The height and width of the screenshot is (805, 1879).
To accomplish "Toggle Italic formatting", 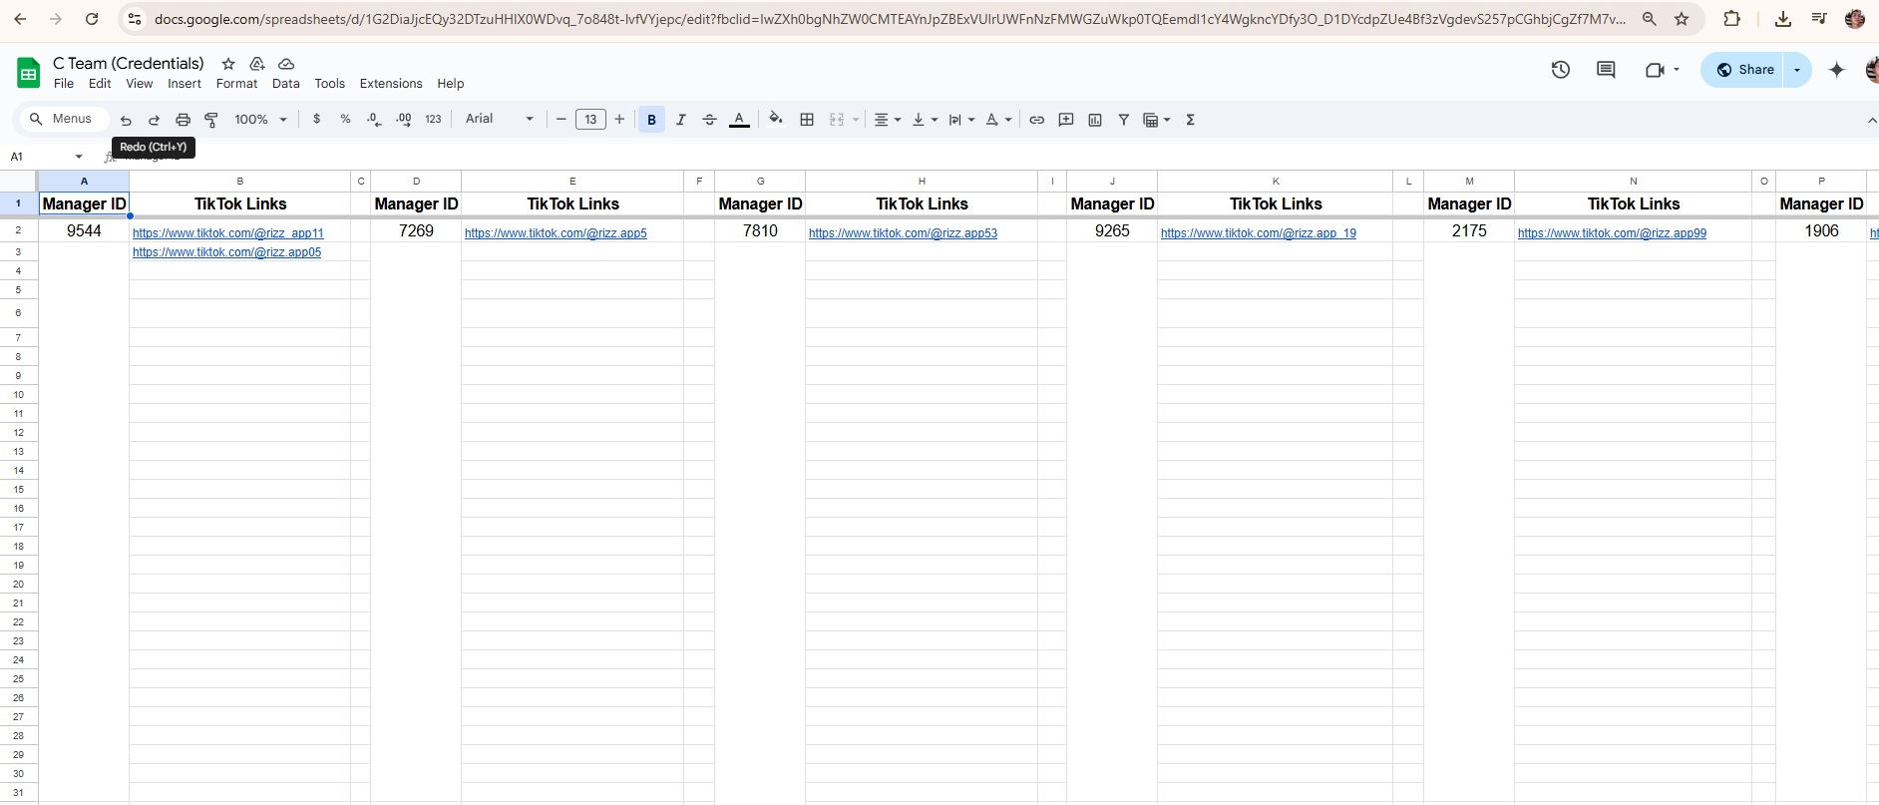I will (x=680, y=120).
